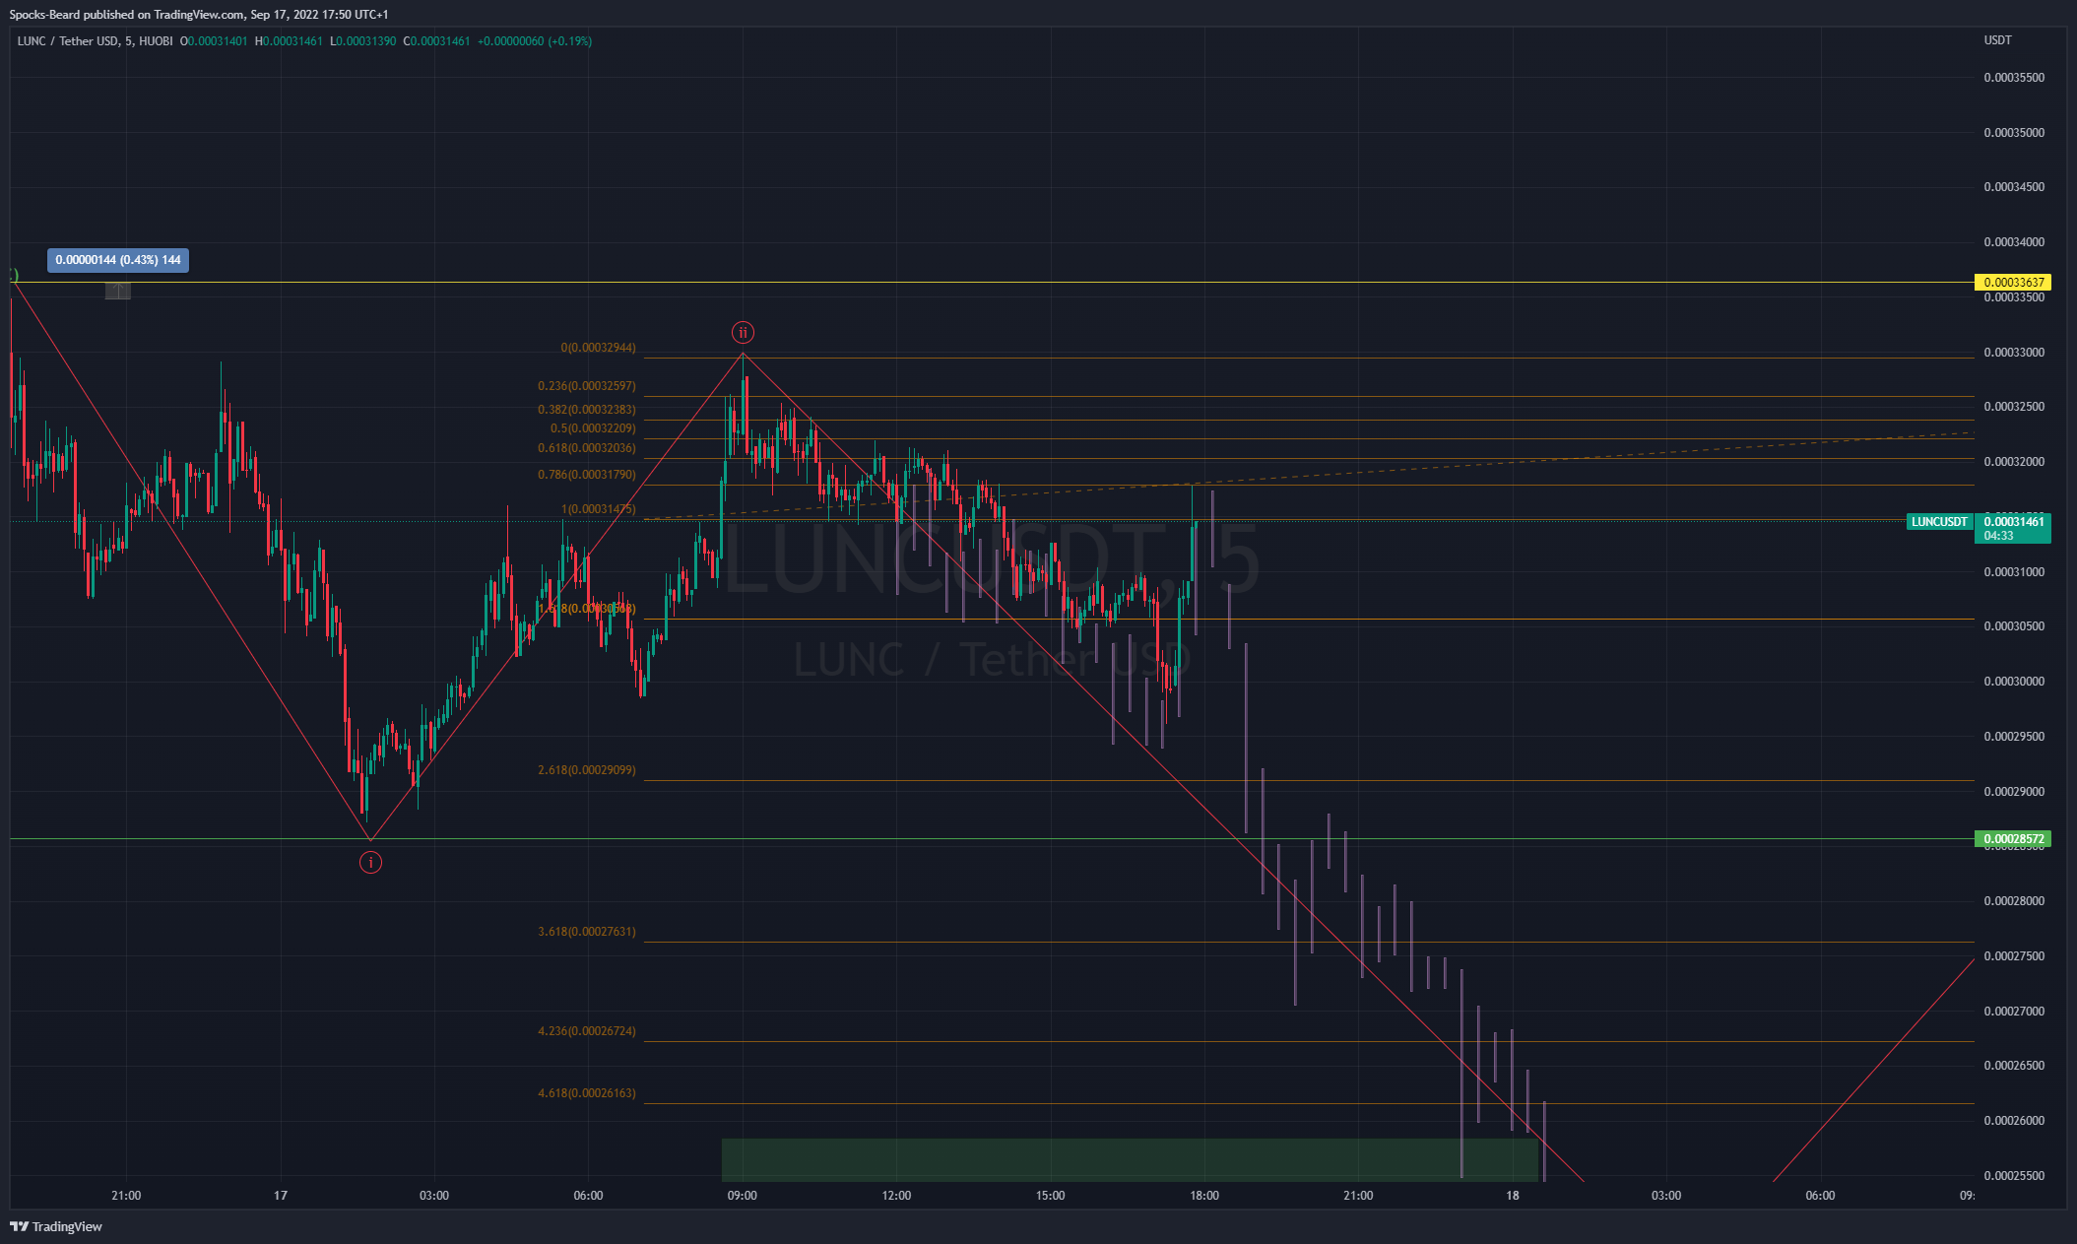Click the Open value O0.00031401

pos(214,41)
